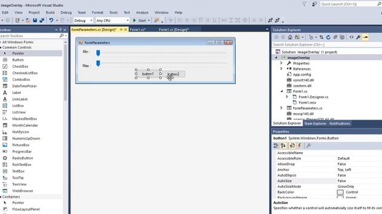The height and width of the screenshot is (214, 382).
Task: Click Show All Files icon in Solution Explorer
Action: (342, 37)
